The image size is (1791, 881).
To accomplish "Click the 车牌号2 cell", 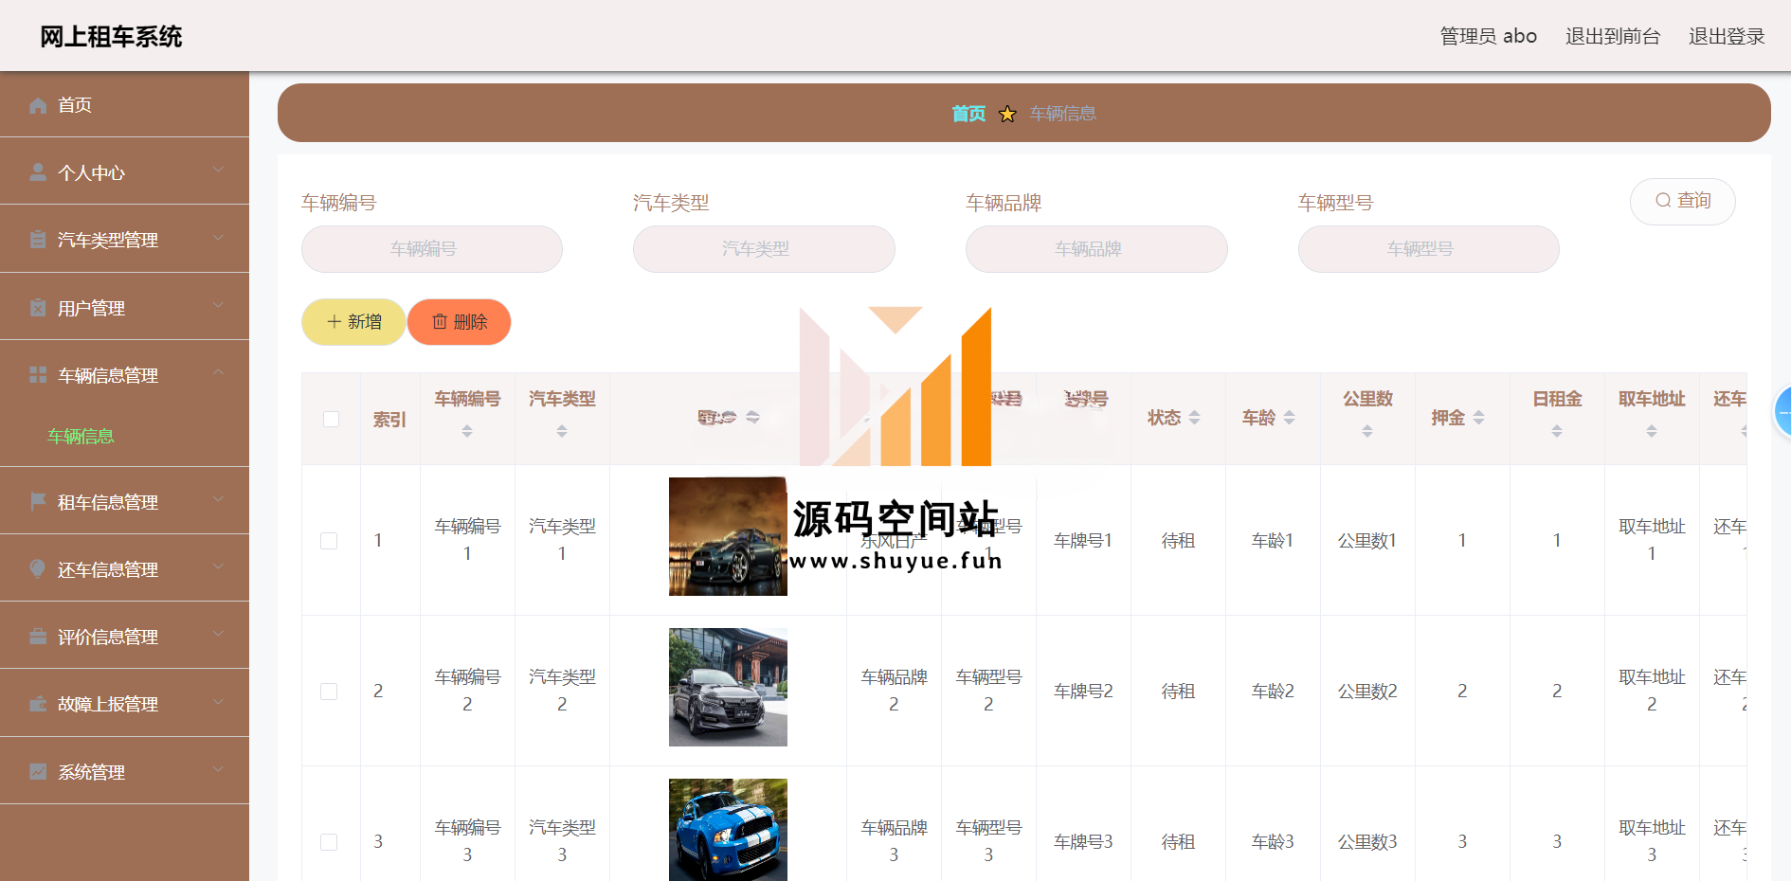I will click(1083, 692).
